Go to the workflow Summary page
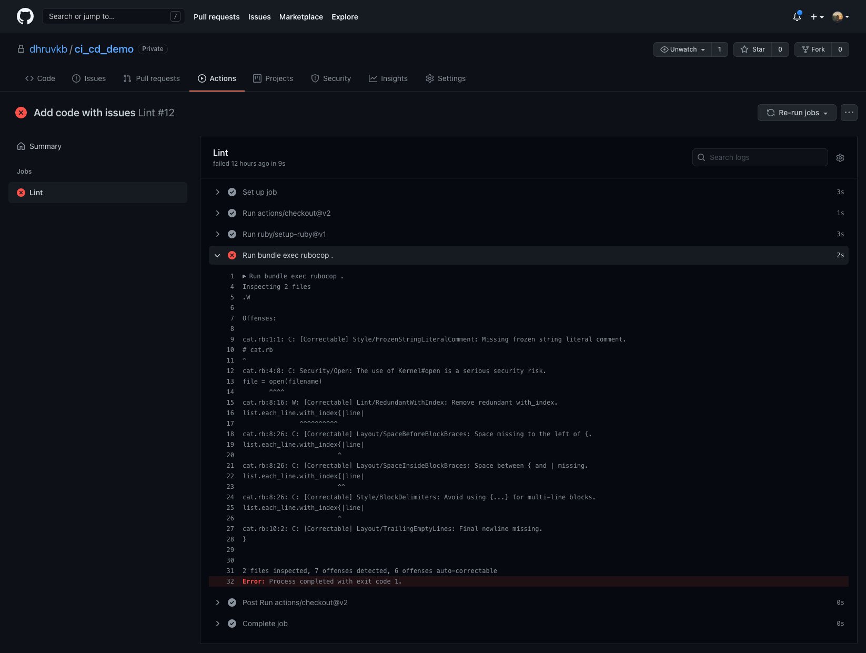866x653 pixels. pos(45,146)
